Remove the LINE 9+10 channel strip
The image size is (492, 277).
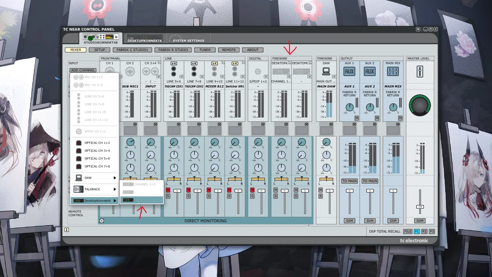click(223, 62)
